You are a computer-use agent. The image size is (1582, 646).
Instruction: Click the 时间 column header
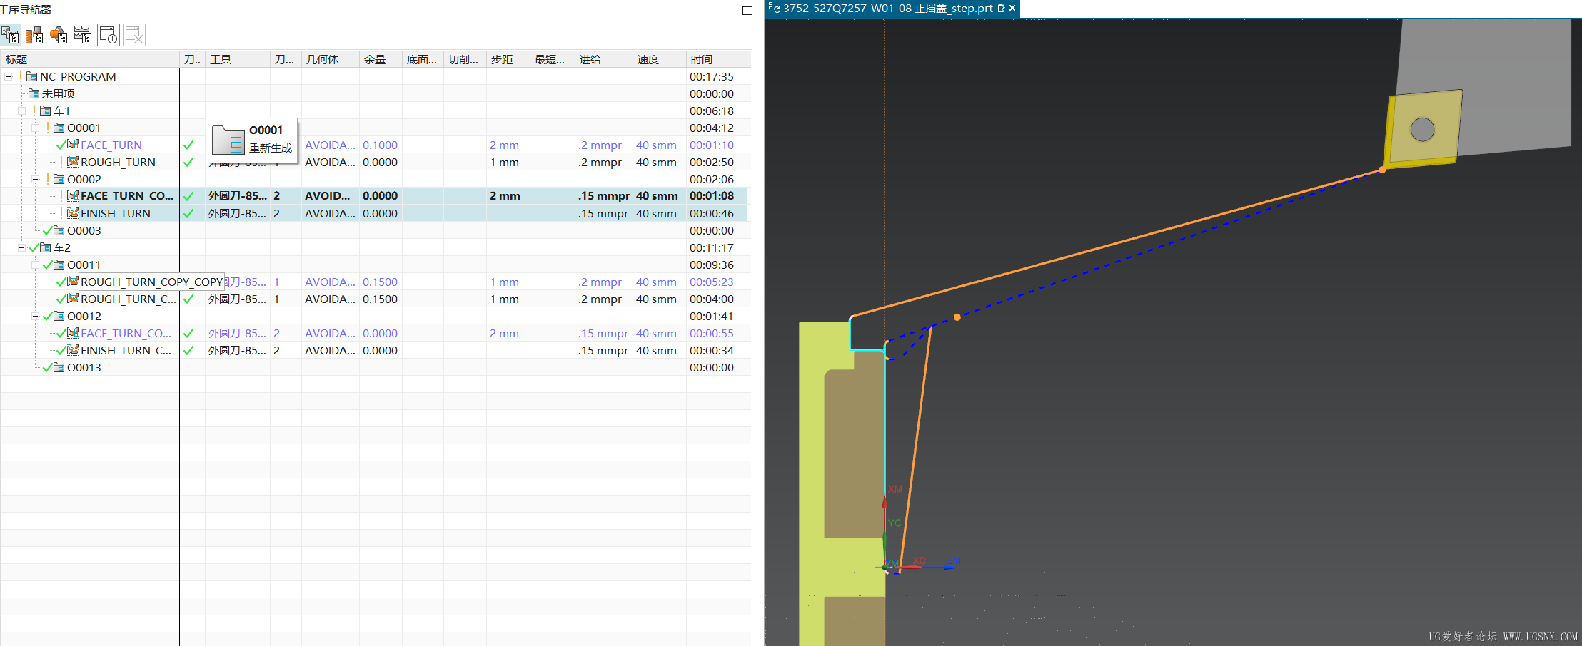[701, 59]
